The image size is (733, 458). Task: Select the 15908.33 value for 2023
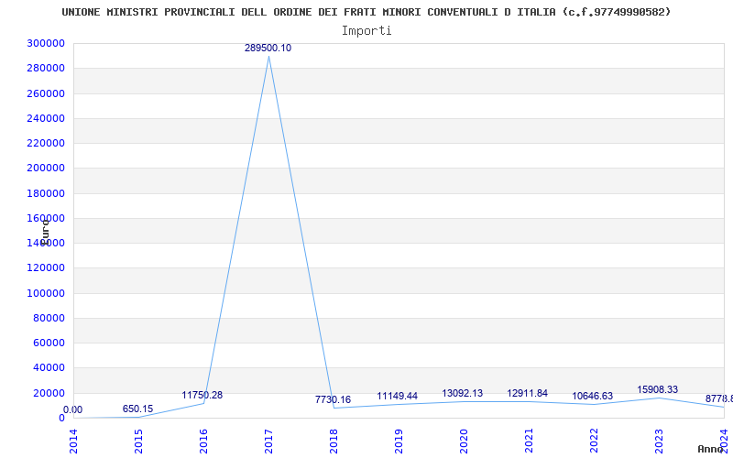click(657, 390)
